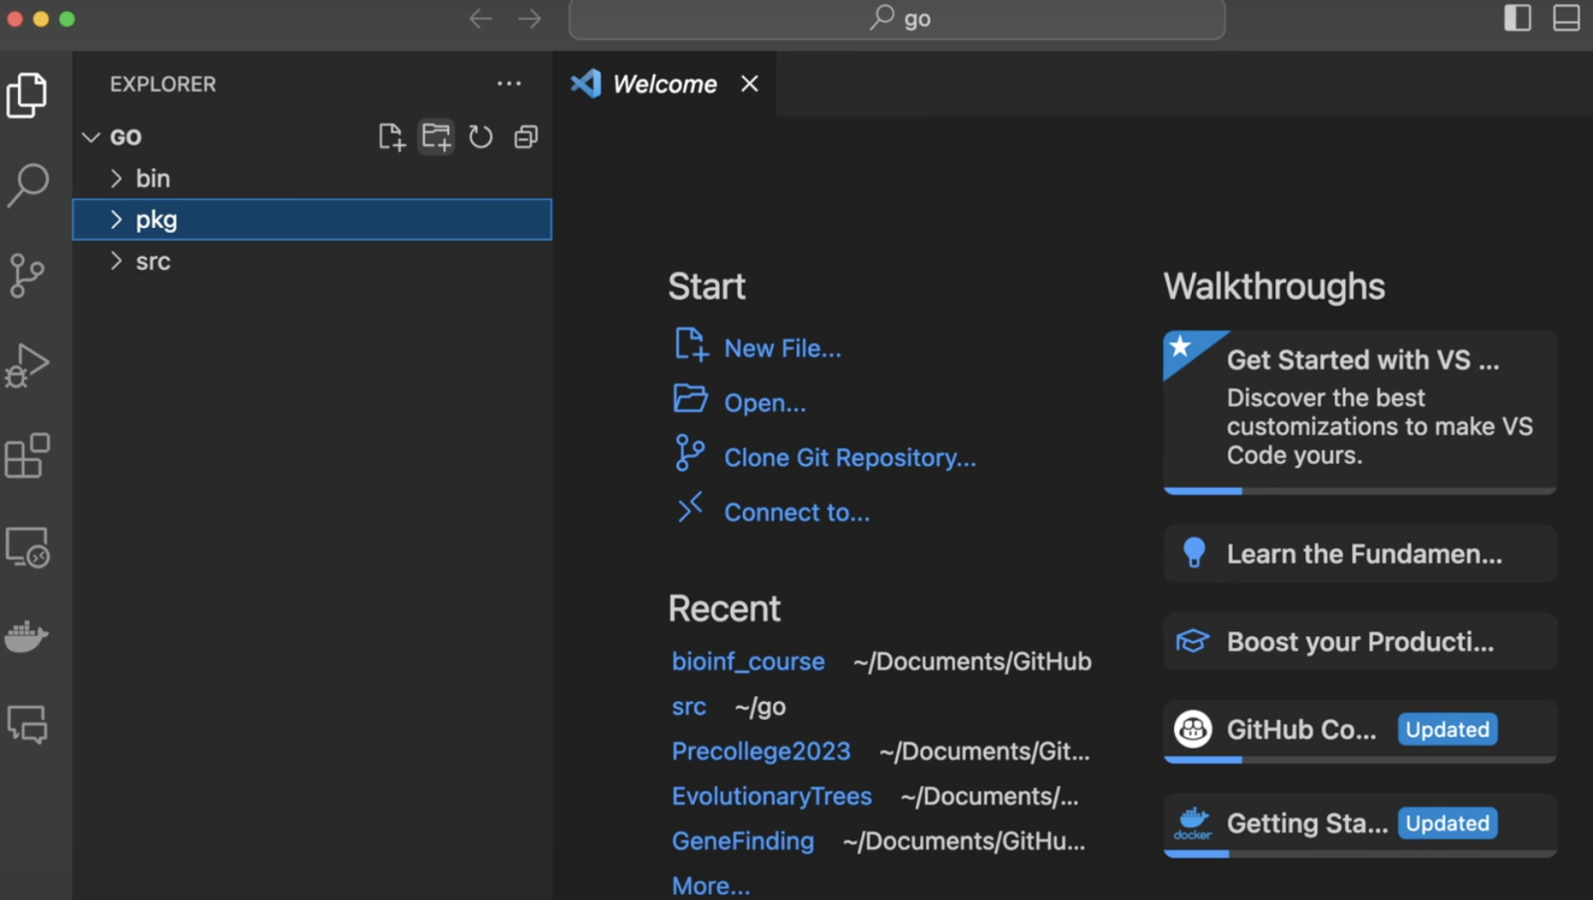Open recent folder src in ~/go
1593x900 pixels.
point(689,707)
